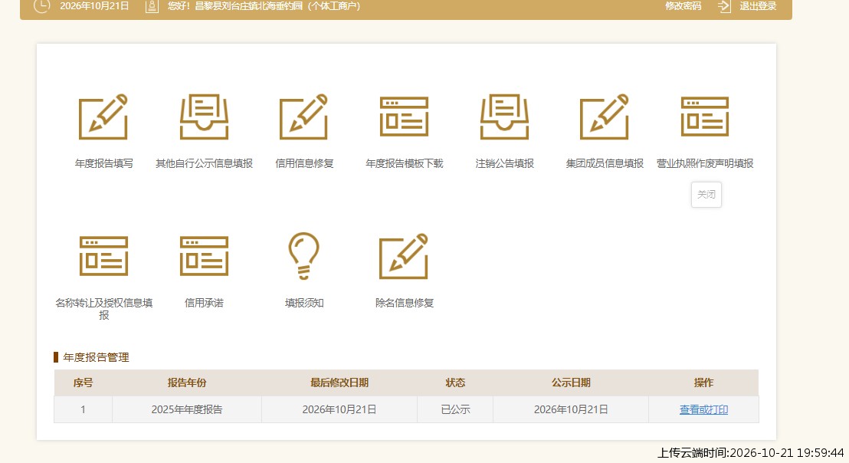Screen dimensions: 849x463
Task: Open the 查看或打印 link for 2025 report
Action: point(703,409)
